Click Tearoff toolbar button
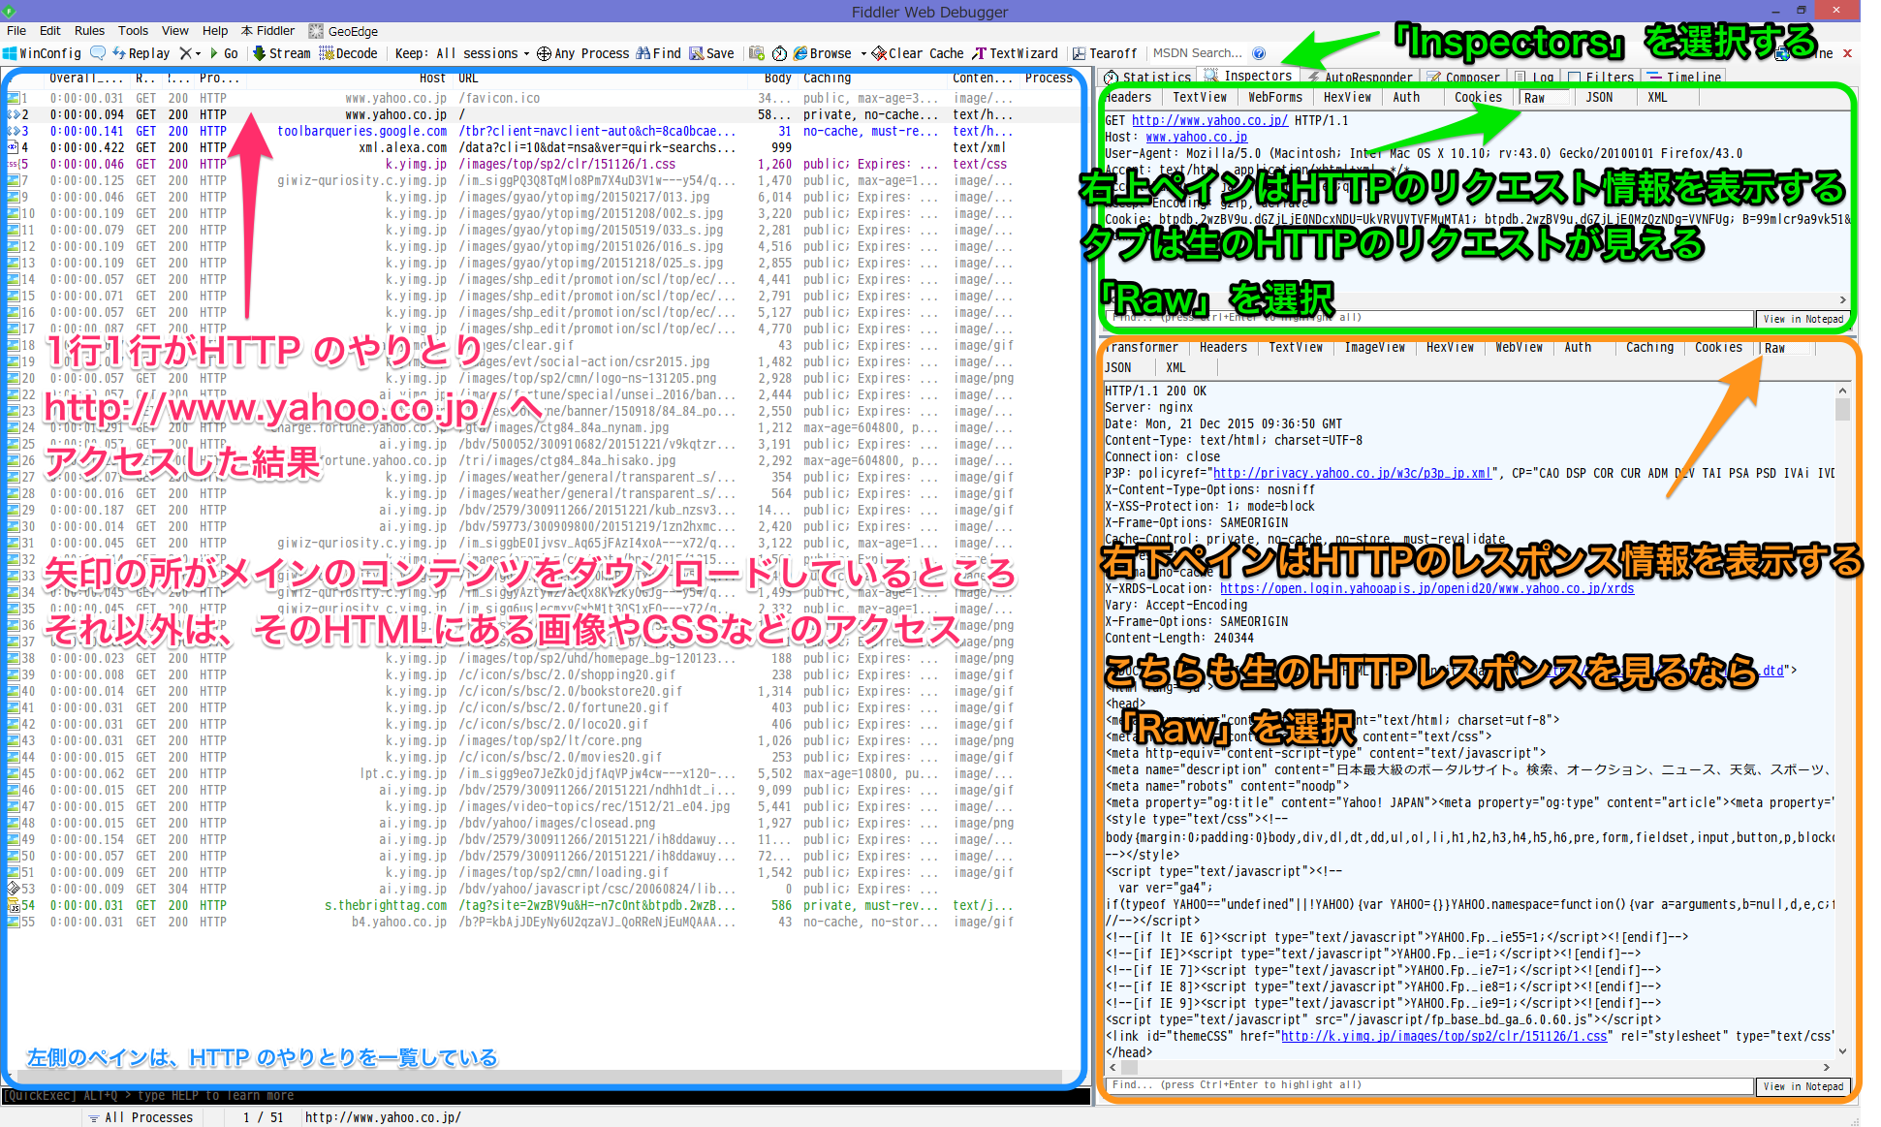The image size is (1881, 1127). click(1105, 53)
